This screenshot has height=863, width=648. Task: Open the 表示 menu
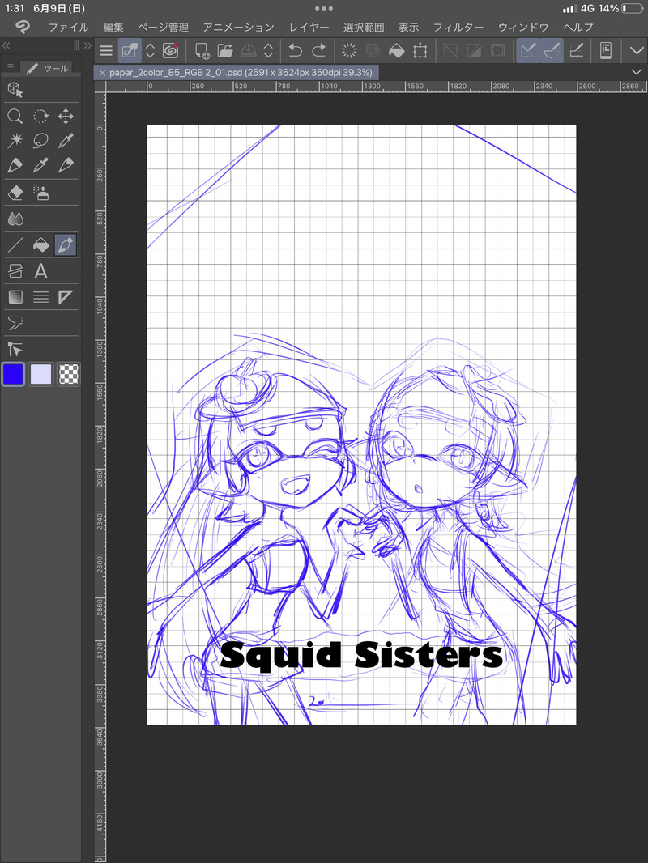click(x=408, y=27)
